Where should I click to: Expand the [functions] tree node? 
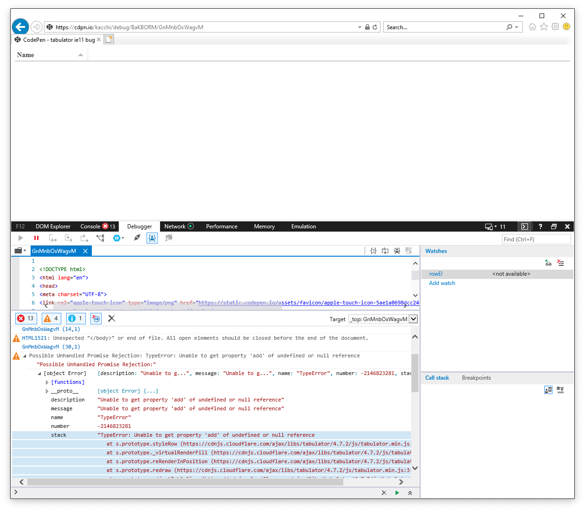click(x=47, y=382)
